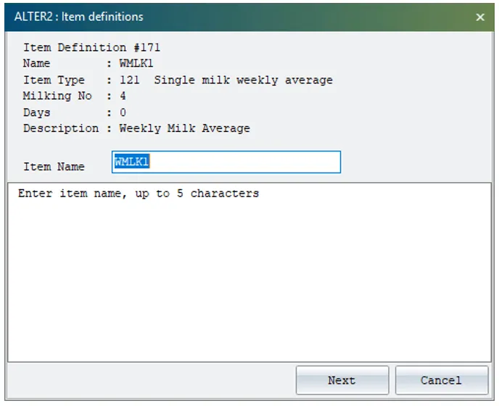The height and width of the screenshot is (406, 499).
Task: Close the ALTER2 Item definitions dialog
Action: click(480, 17)
